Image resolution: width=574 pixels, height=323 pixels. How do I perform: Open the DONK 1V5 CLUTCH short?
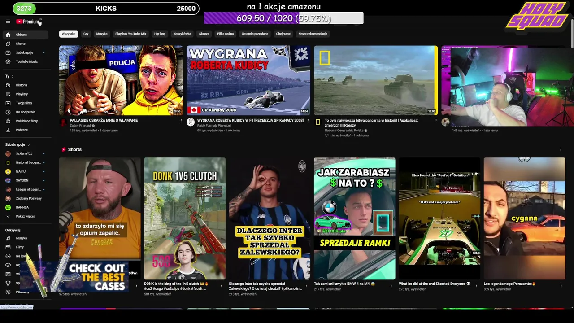[x=185, y=218]
